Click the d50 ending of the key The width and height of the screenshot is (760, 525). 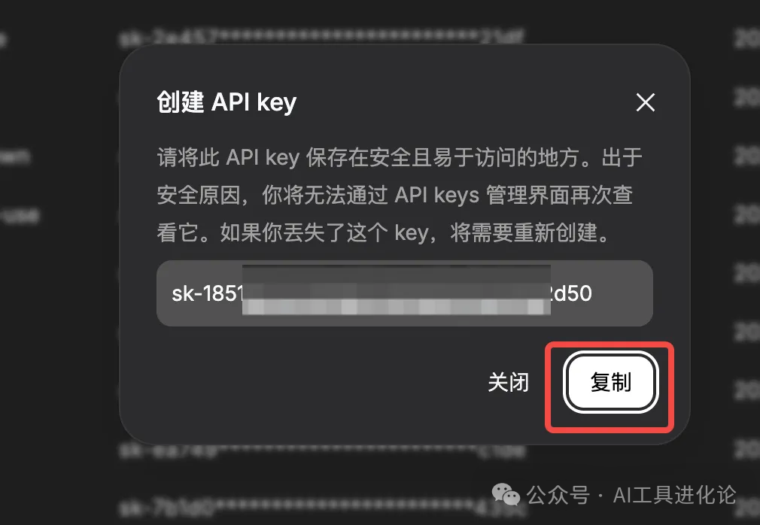click(x=572, y=293)
